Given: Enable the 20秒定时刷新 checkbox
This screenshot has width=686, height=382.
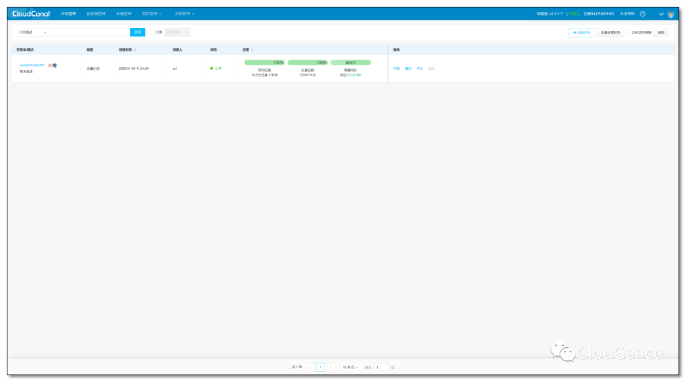Looking at the screenshot, I should point(629,33).
